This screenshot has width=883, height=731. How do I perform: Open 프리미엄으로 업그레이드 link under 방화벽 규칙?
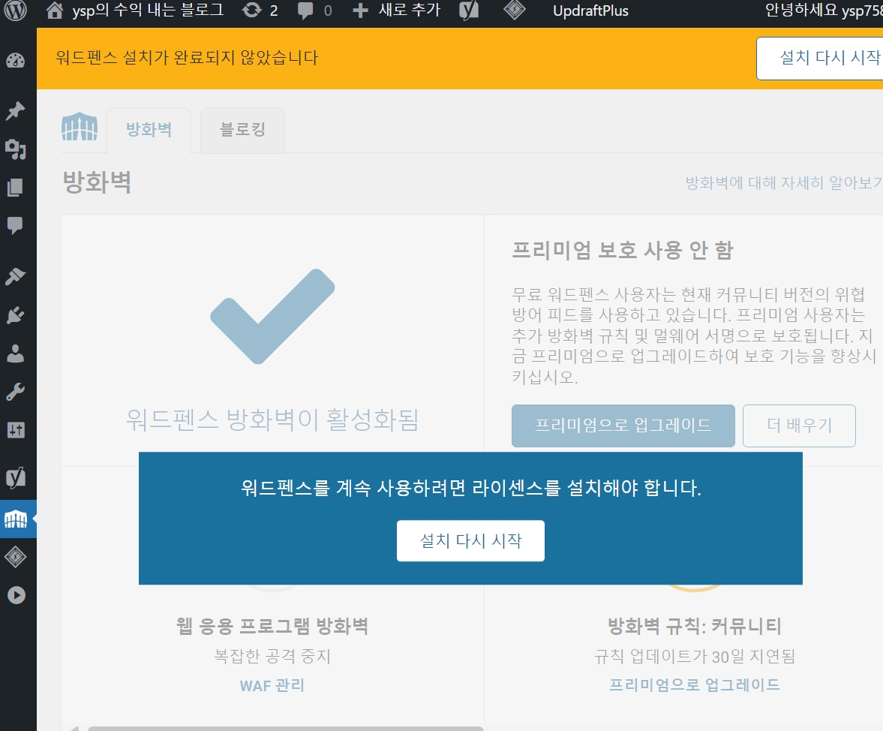tap(695, 684)
